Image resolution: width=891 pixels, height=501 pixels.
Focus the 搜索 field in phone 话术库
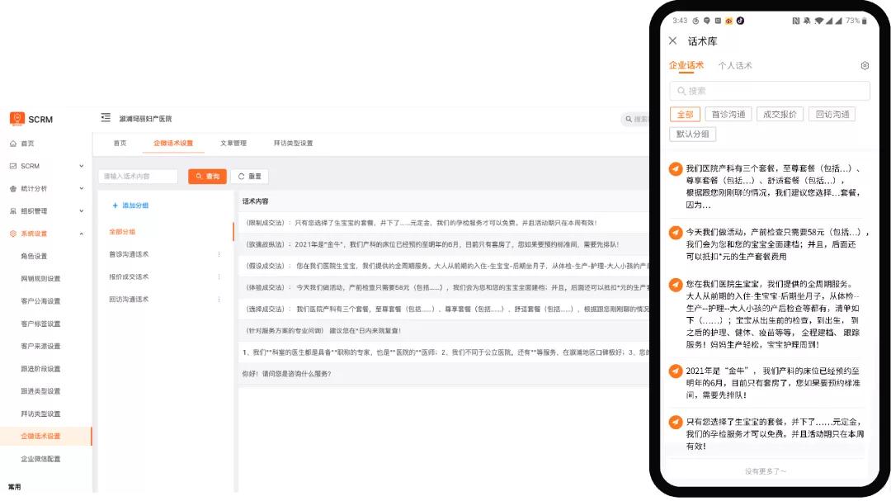pyautogui.click(x=770, y=91)
